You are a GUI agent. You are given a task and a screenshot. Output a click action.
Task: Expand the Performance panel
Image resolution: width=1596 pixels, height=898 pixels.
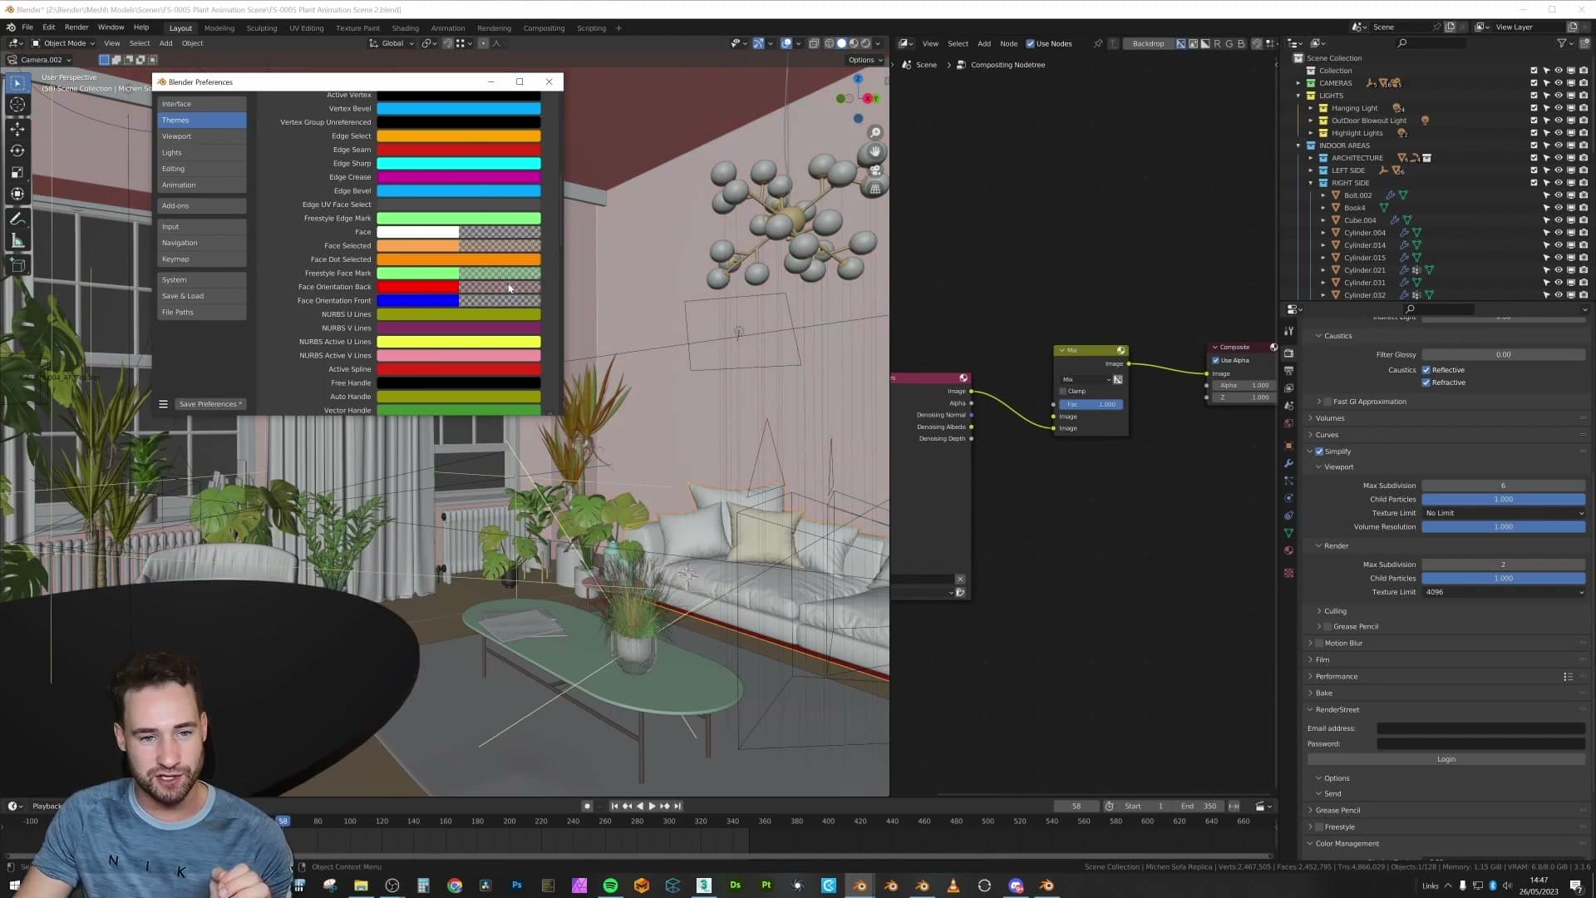coord(1337,677)
